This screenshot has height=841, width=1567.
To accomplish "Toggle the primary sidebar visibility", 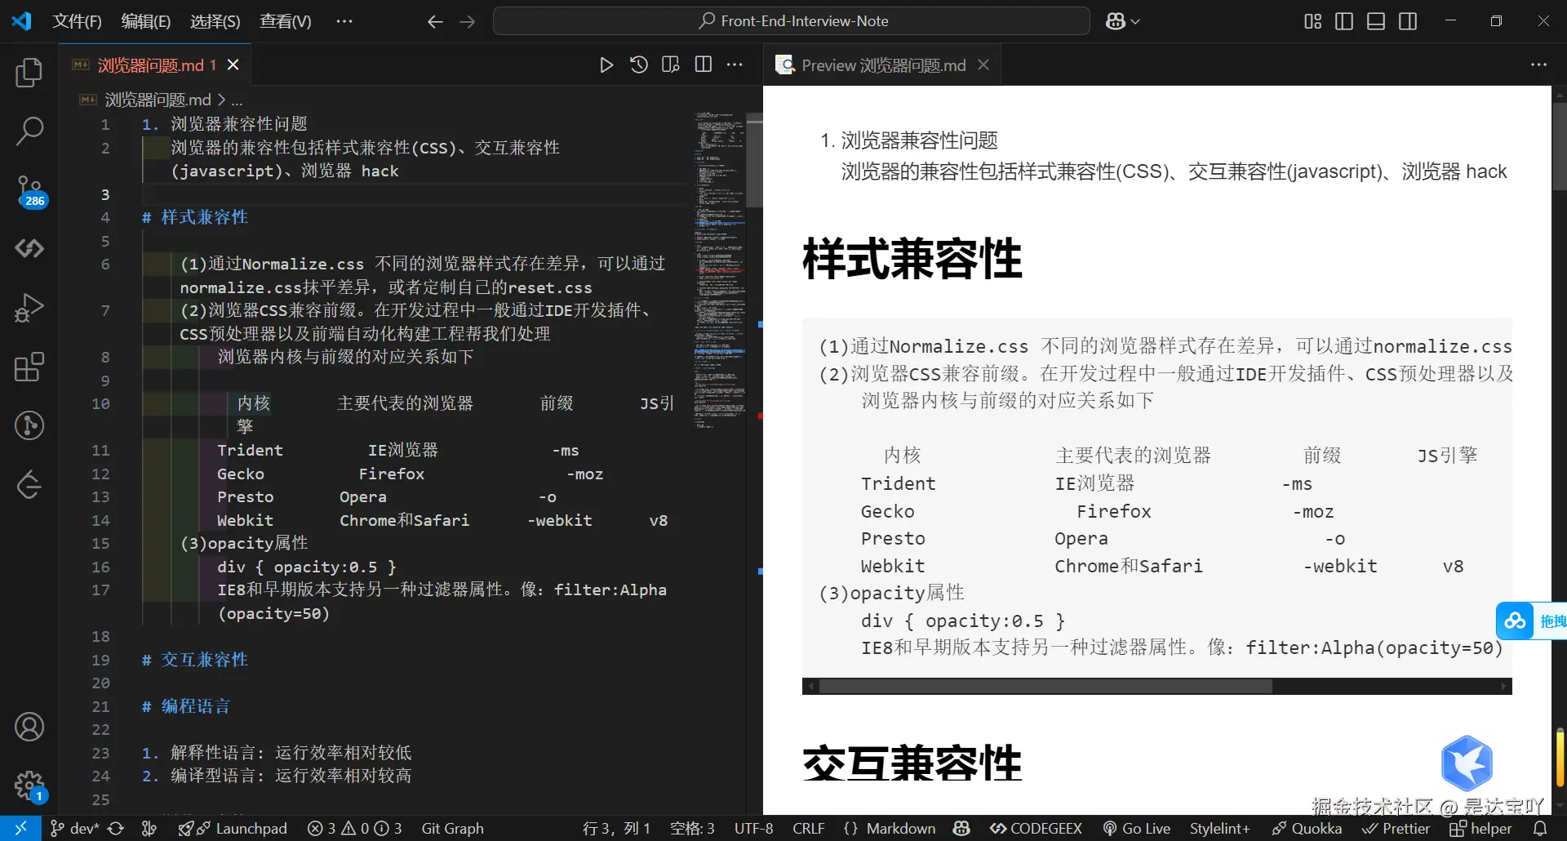I will pos(1343,21).
